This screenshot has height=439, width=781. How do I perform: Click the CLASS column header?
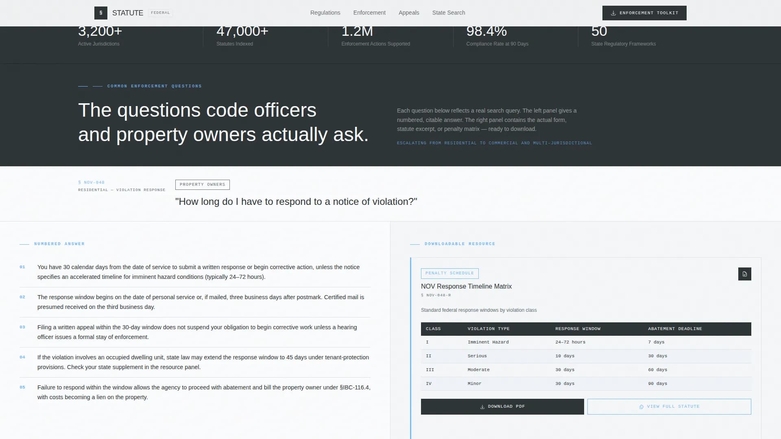coord(433,329)
